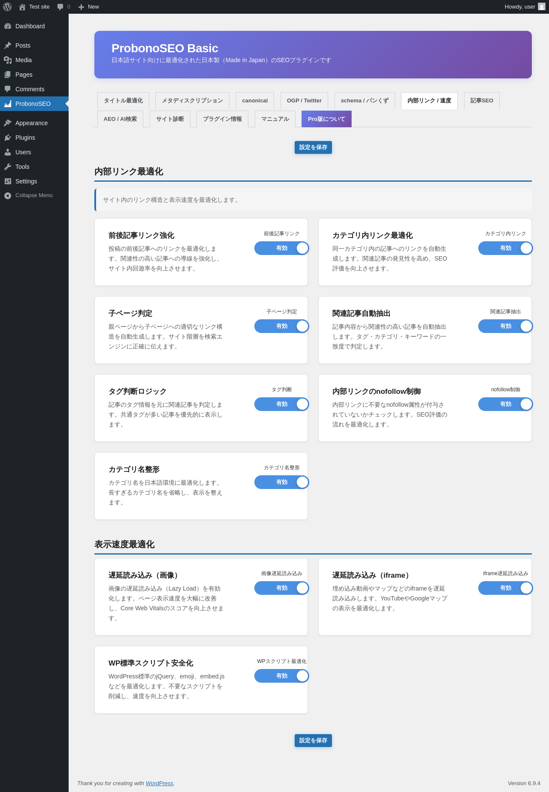Image resolution: width=549 pixels, height=792 pixels.
Task: Switch off nofollow制御 toggle
Action: click(506, 404)
